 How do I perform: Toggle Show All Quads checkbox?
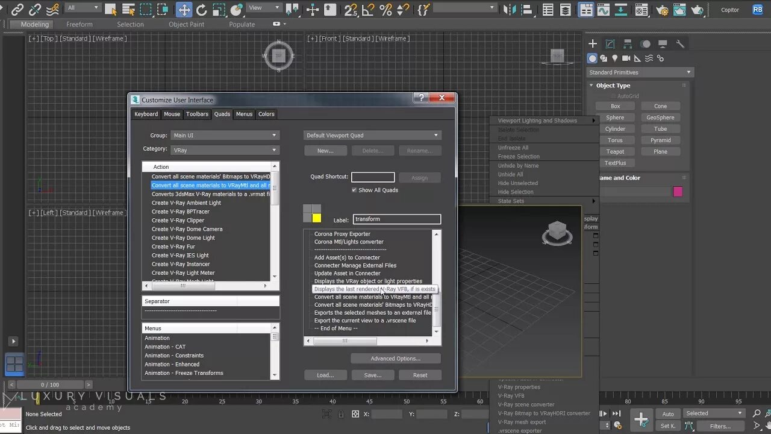click(354, 190)
